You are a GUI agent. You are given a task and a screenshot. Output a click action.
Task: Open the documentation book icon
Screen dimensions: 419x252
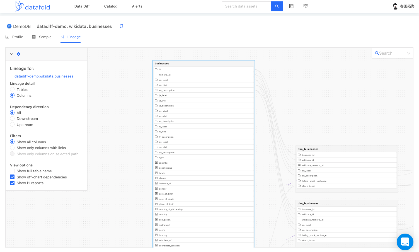pyautogui.click(x=306, y=6)
